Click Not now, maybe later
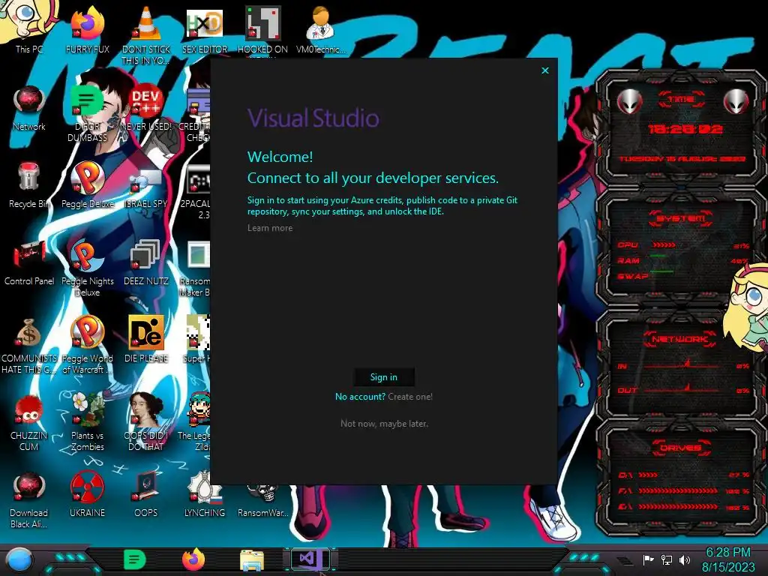This screenshot has width=768, height=576. coord(385,424)
